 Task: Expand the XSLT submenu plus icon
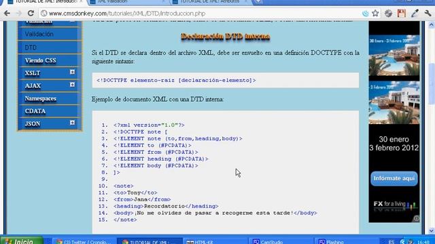73,73
